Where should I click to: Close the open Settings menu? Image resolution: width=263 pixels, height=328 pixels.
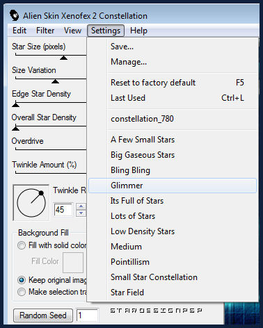(106, 31)
